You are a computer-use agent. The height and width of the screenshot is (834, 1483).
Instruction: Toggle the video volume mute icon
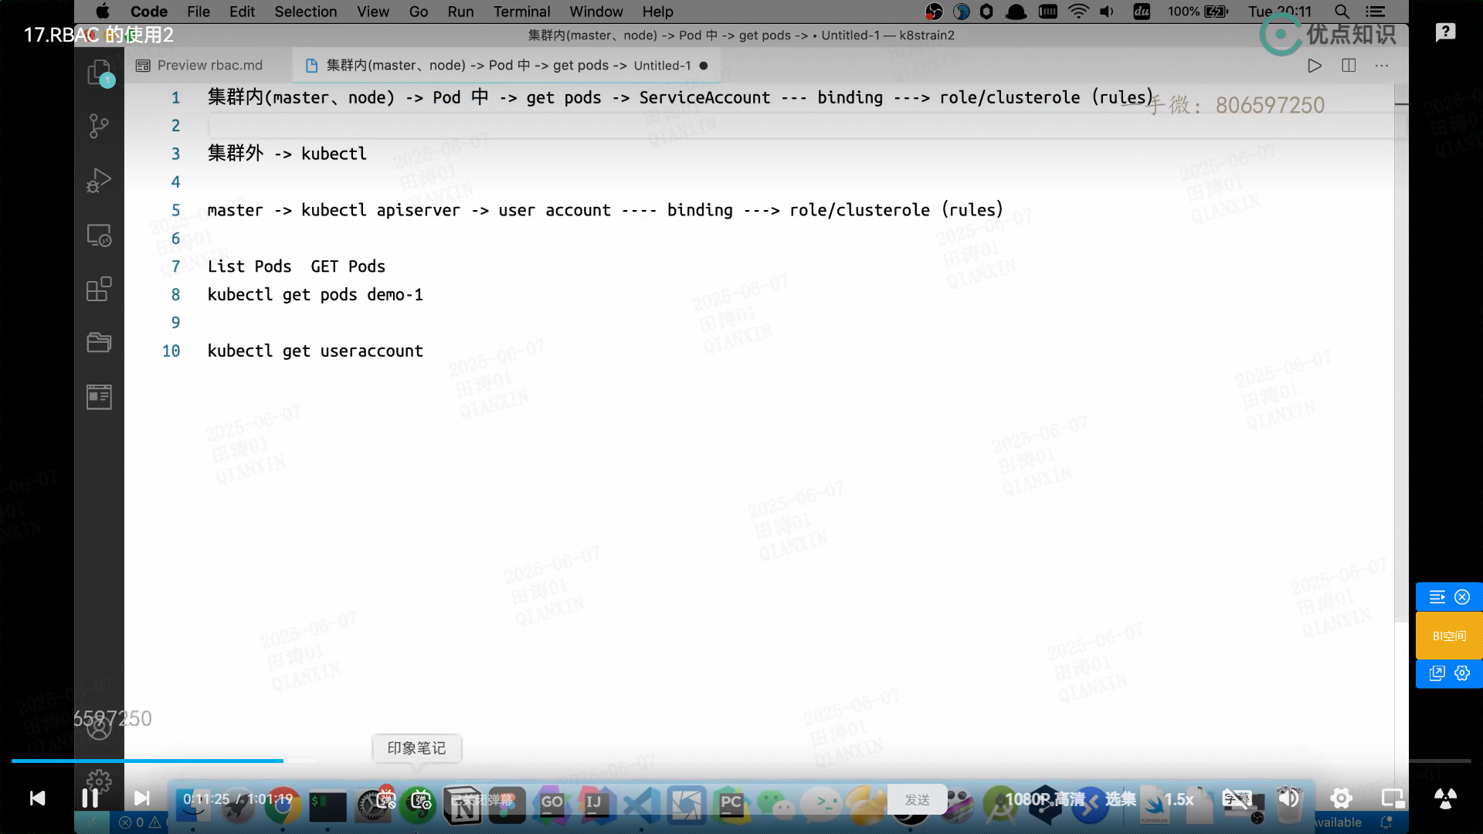coord(1288,798)
